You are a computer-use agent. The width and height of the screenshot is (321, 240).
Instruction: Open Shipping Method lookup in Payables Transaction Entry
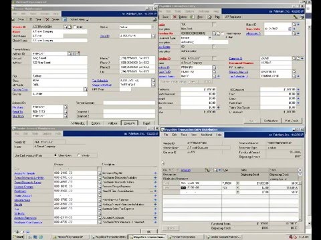pos(294,72)
